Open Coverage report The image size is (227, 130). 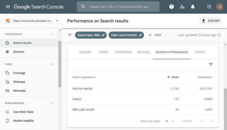click(29, 73)
